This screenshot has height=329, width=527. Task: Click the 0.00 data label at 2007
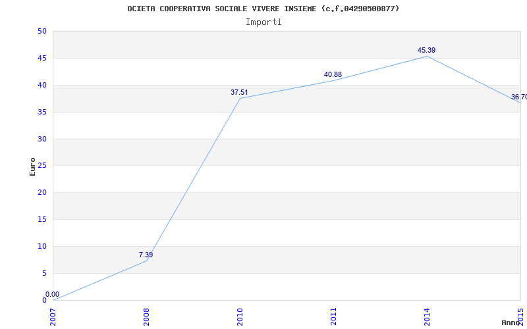click(53, 294)
